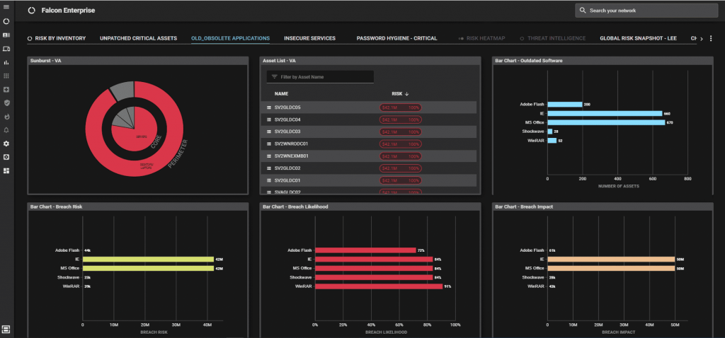Click the Shockwave bar in Breach Likelihood

click(374, 277)
